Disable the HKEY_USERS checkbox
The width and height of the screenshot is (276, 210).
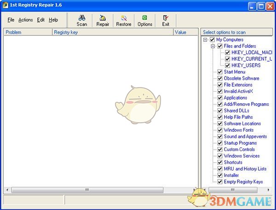coord(227,65)
